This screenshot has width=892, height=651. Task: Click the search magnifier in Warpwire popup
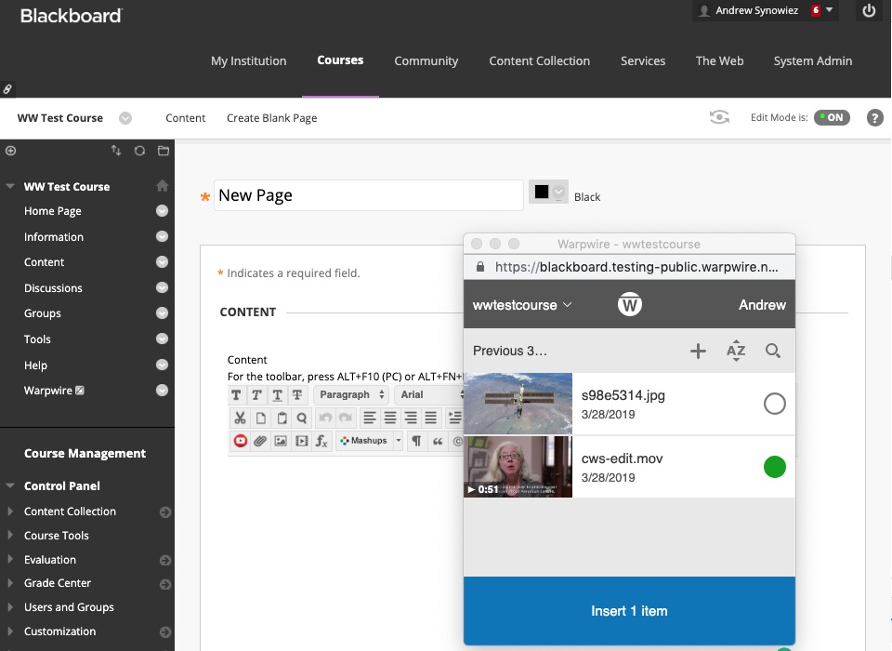click(x=772, y=351)
